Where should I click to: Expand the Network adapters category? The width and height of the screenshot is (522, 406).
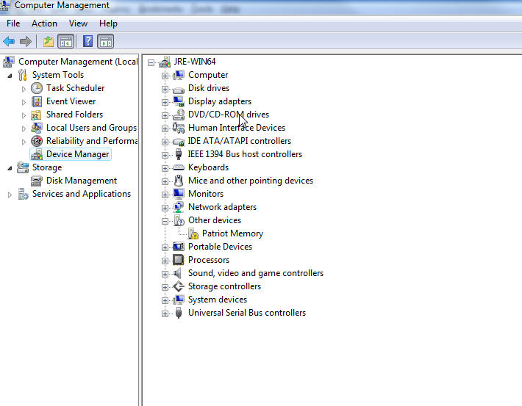click(165, 207)
